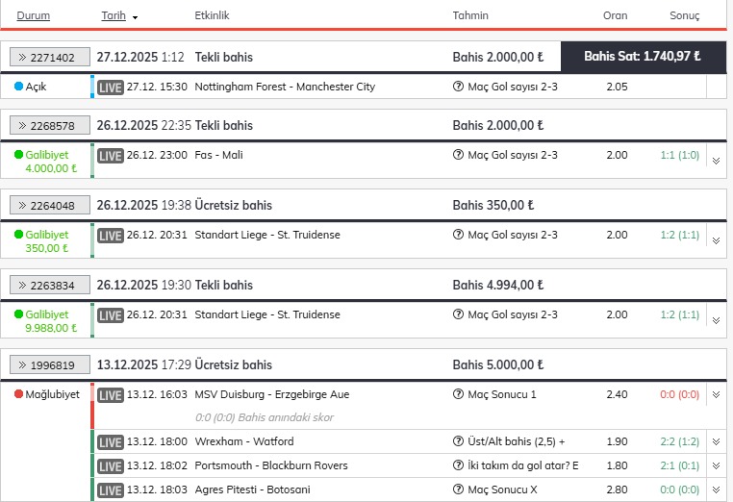This screenshot has width=733, height=502.
Task: Expand Portsmouth - Blackburn Rovers result chevron
Action: [x=717, y=465]
